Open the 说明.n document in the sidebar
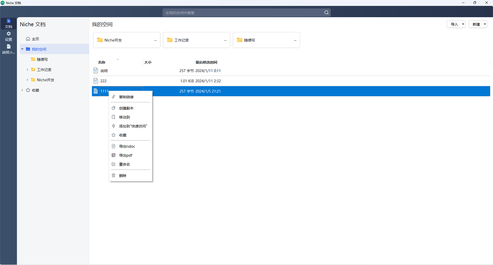 pos(8,49)
